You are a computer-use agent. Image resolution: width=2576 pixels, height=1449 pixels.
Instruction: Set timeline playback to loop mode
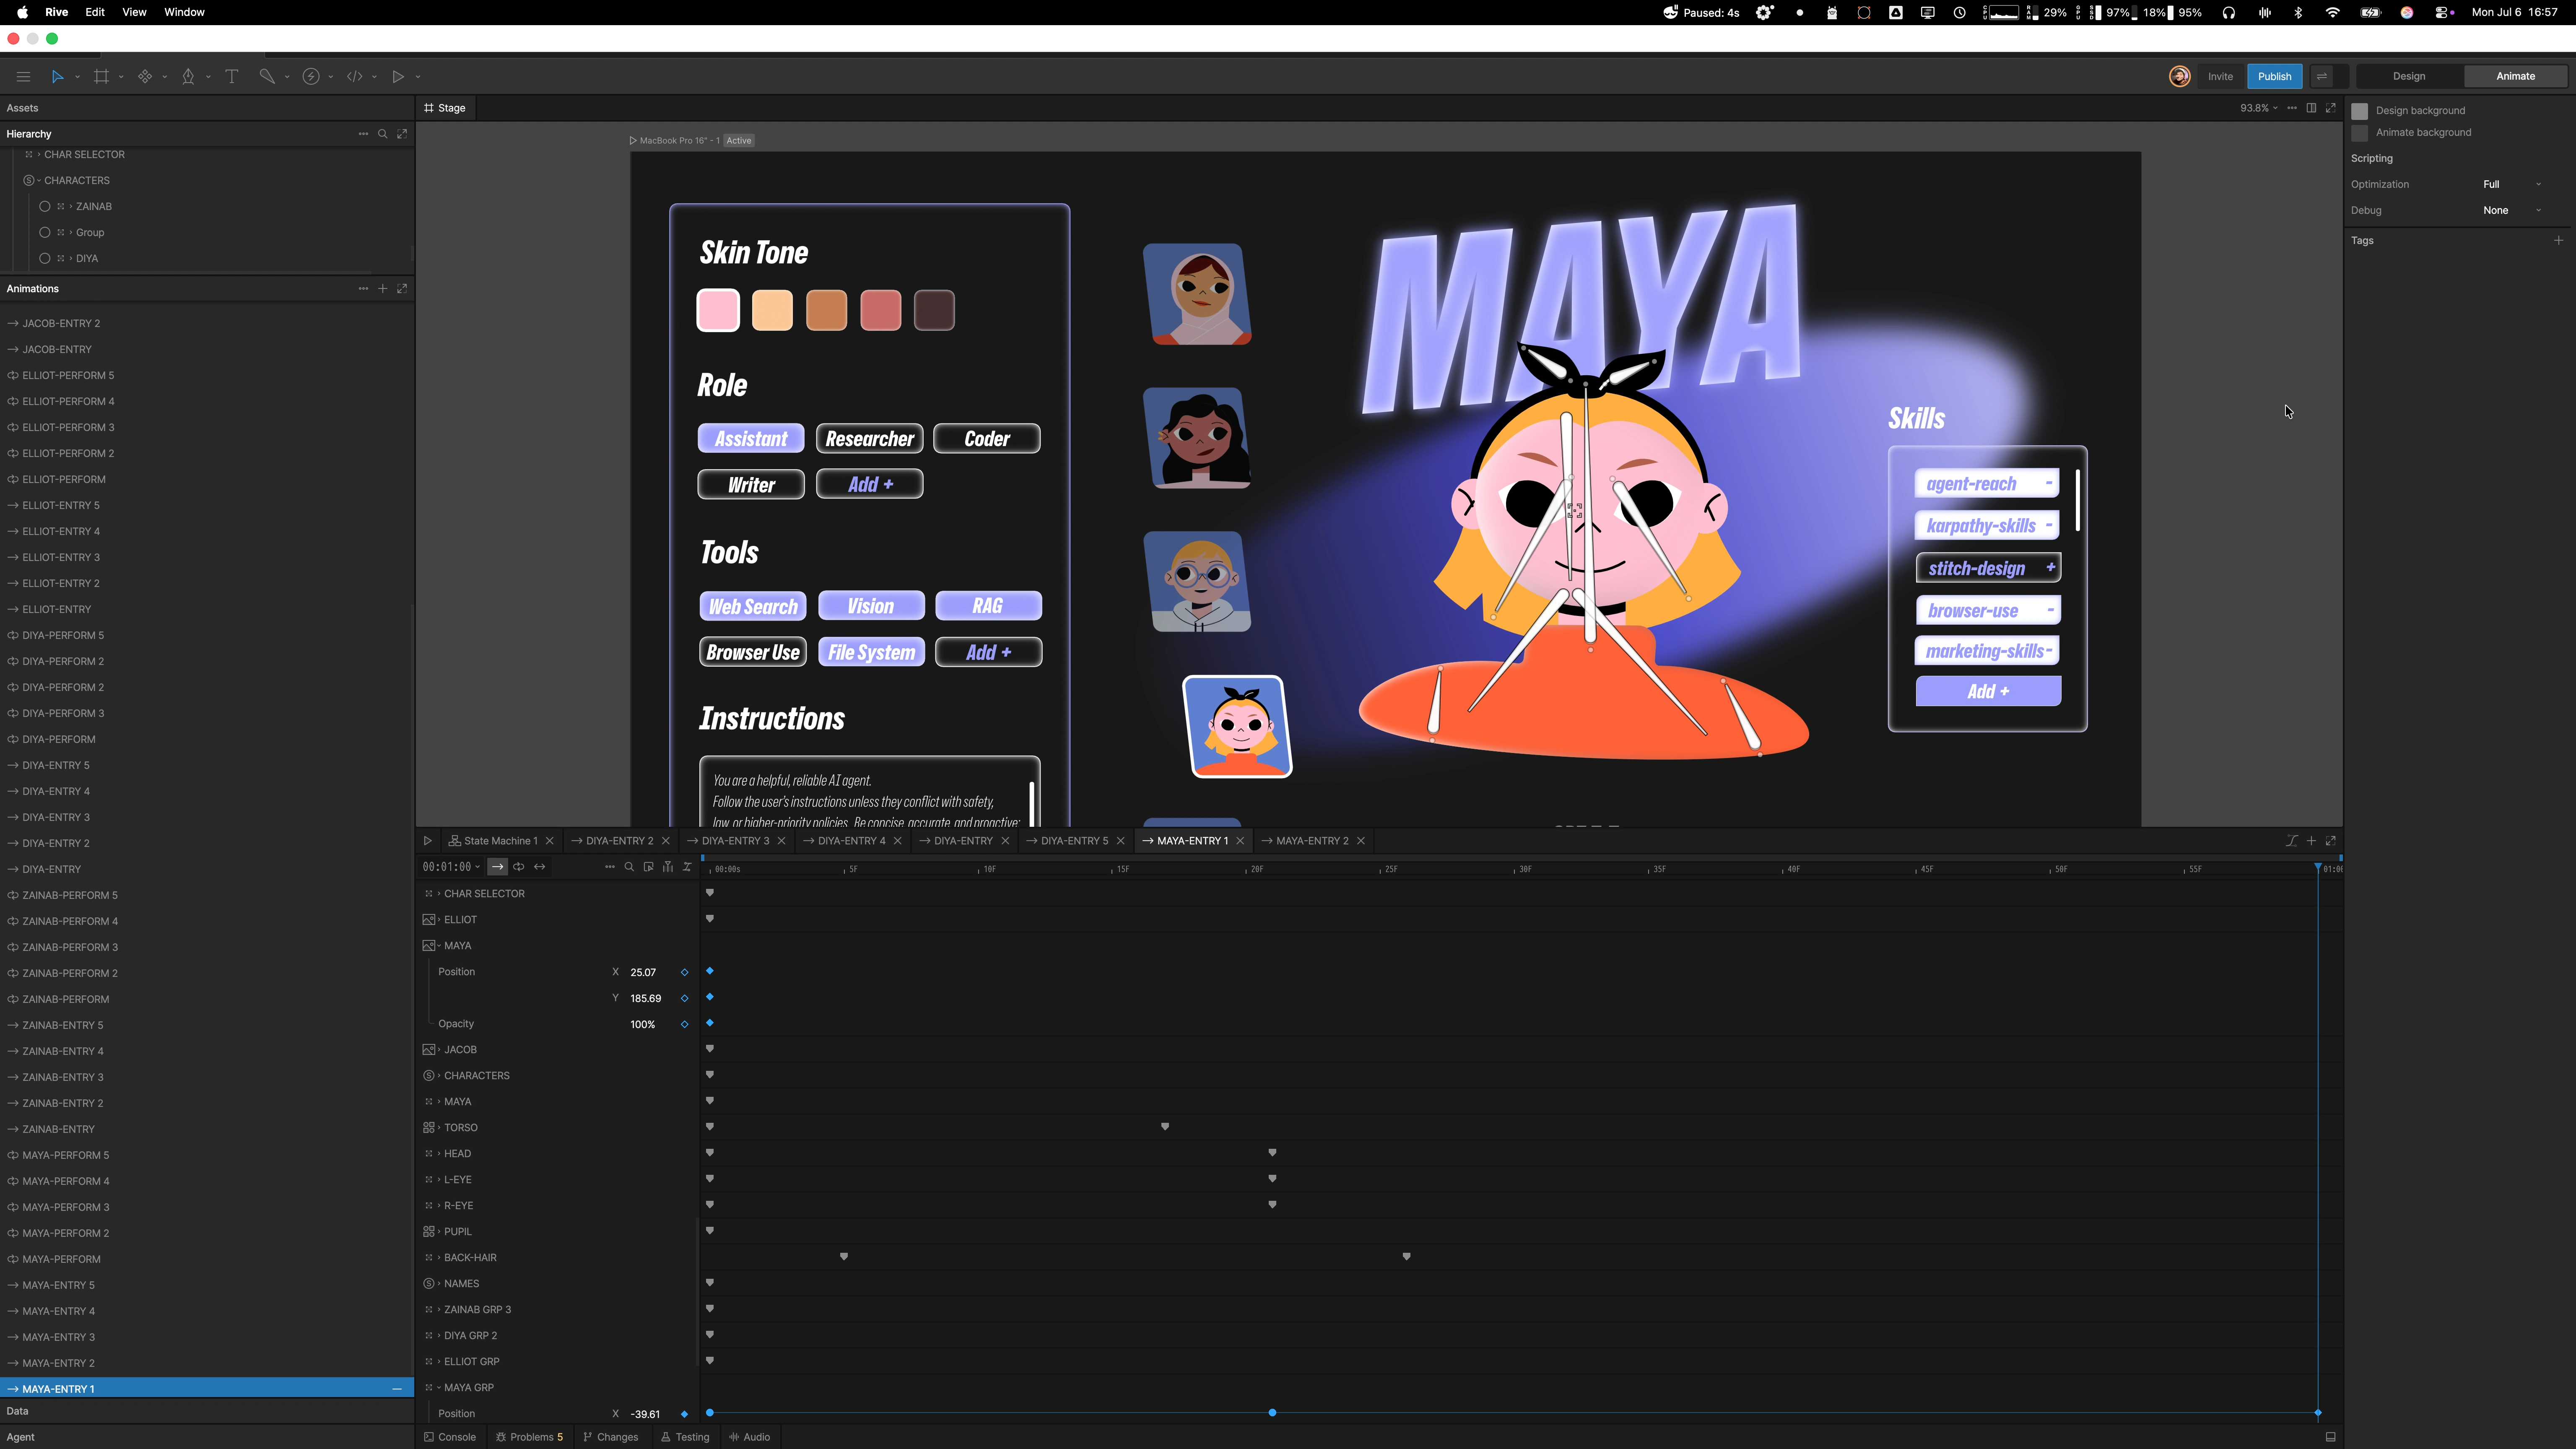(519, 867)
